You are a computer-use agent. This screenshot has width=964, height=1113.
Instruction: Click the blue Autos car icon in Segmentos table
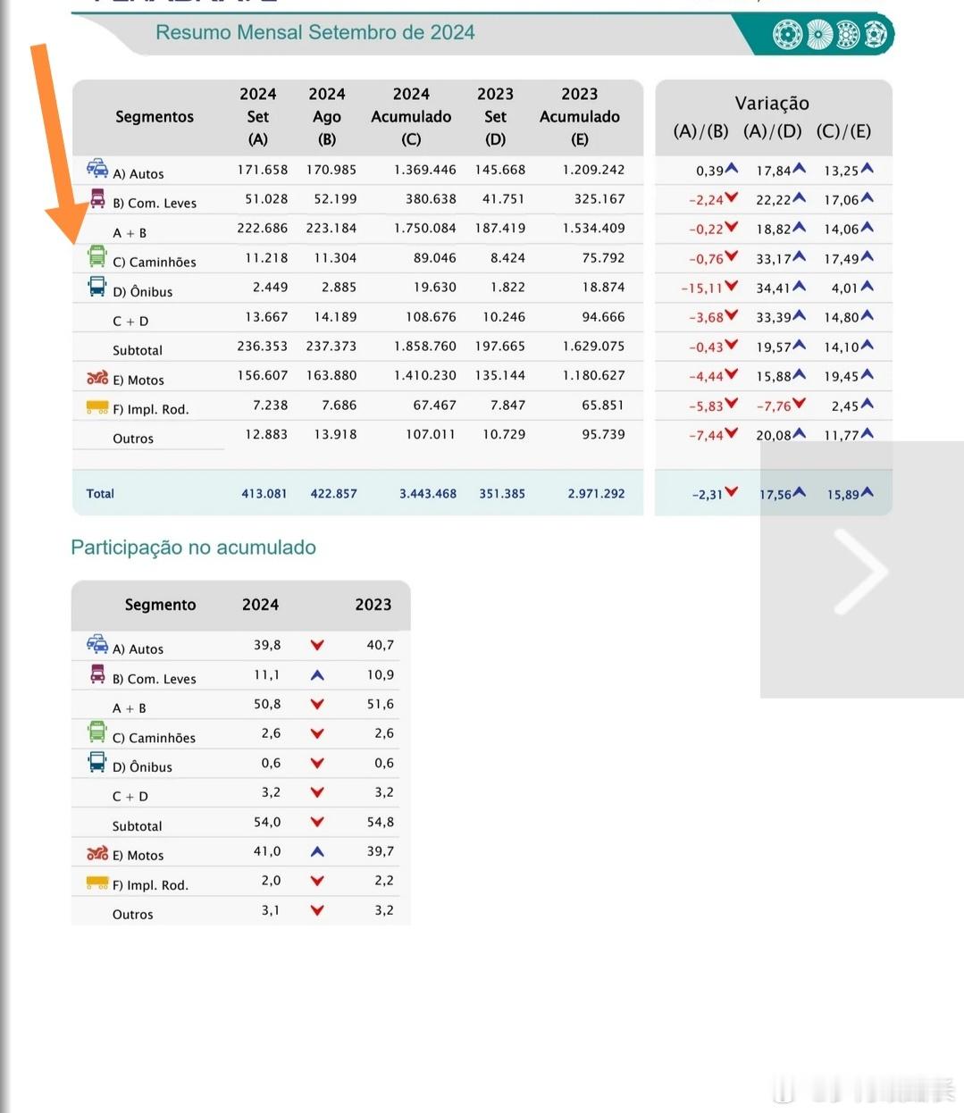tap(96, 168)
